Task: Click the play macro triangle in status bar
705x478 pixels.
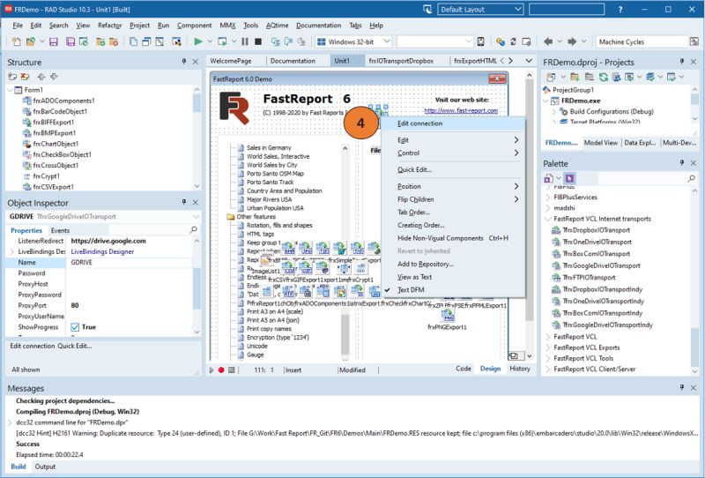Action: [211, 370]
